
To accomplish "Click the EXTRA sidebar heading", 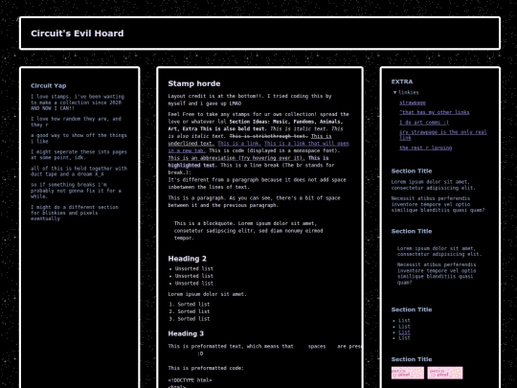I will tap(402, 81).
